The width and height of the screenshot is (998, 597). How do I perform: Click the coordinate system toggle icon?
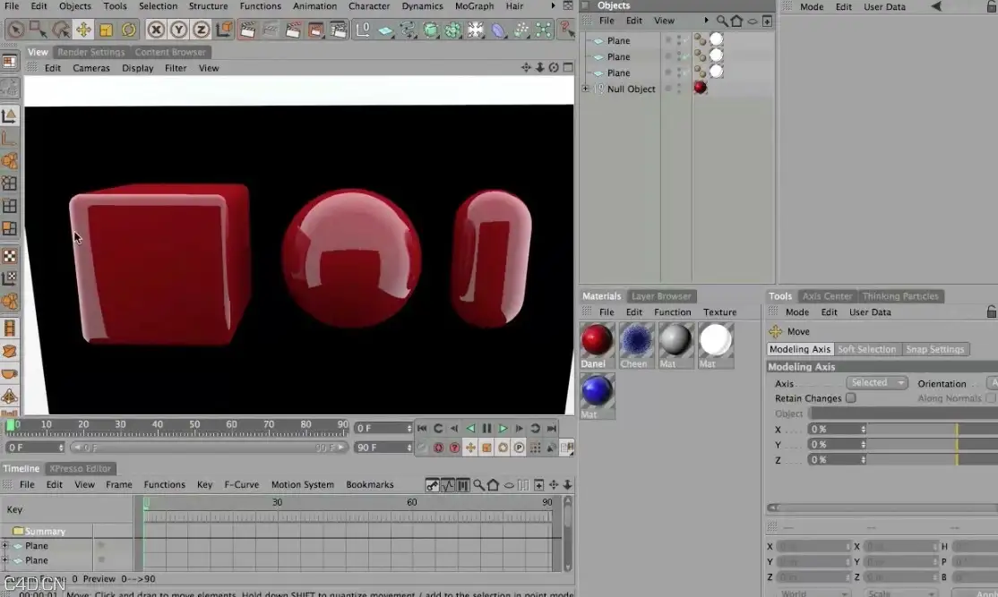coord(224,30)
